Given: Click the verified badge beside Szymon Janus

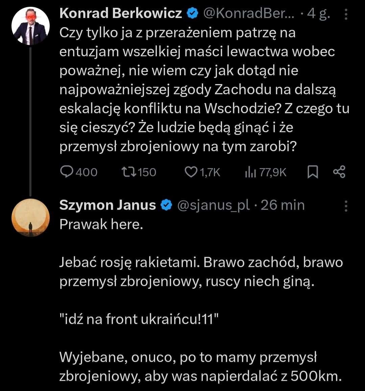Looking at the screenshot, I should 167,205.
